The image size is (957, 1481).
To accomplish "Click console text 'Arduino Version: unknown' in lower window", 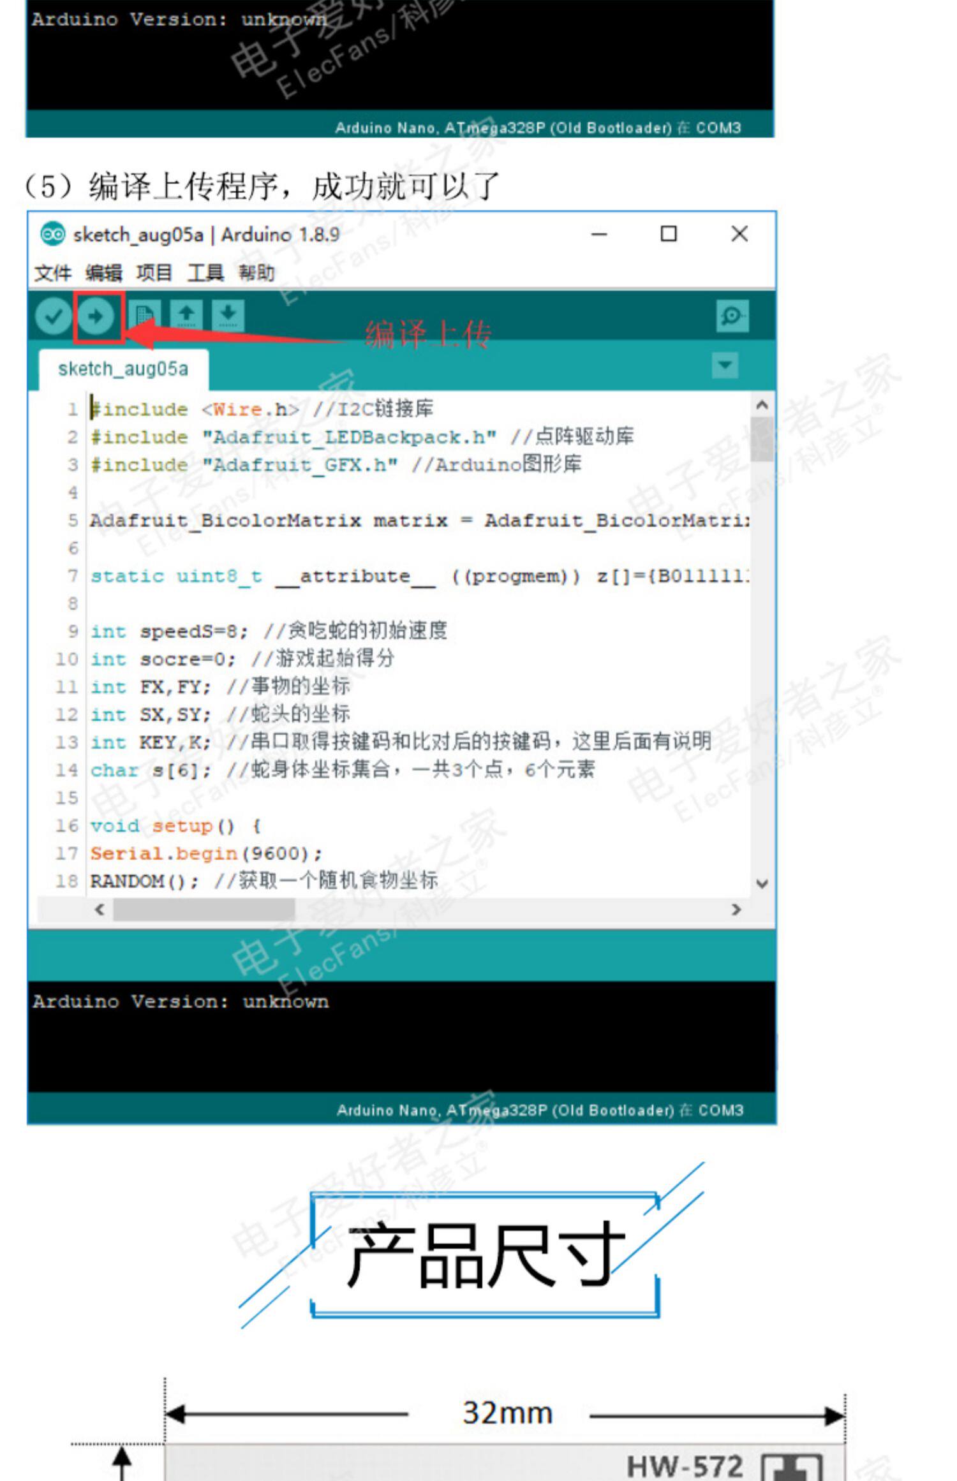I will point(181,1001).
